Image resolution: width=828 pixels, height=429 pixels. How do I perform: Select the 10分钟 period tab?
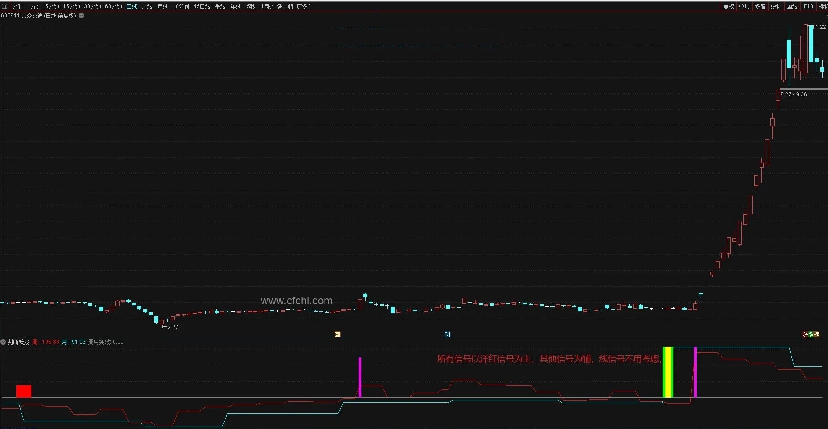click(x=181, y=6)
